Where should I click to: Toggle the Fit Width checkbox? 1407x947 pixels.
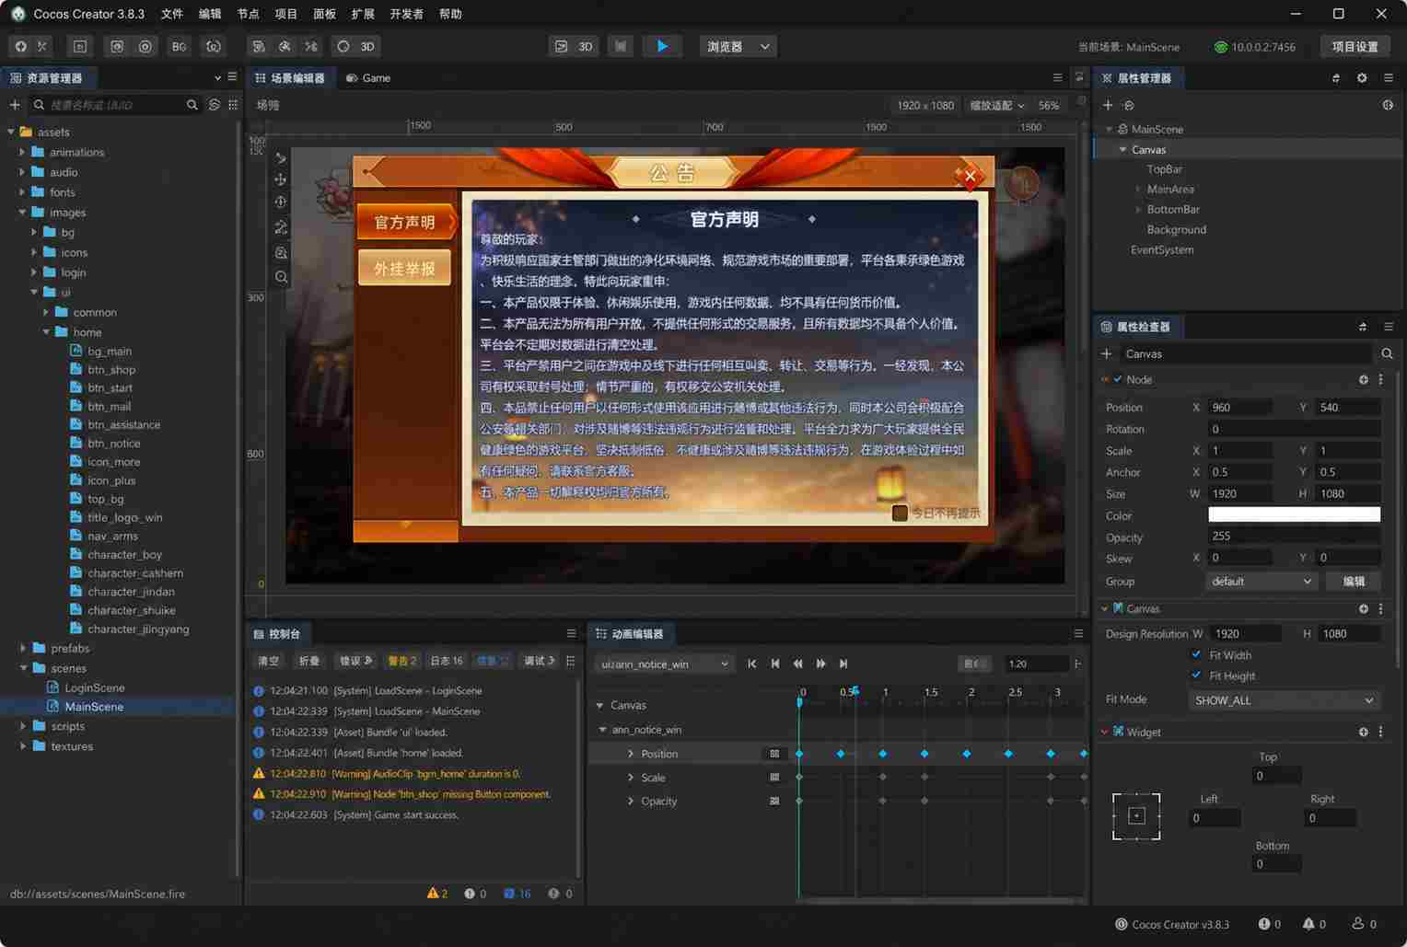point(1196,654)
